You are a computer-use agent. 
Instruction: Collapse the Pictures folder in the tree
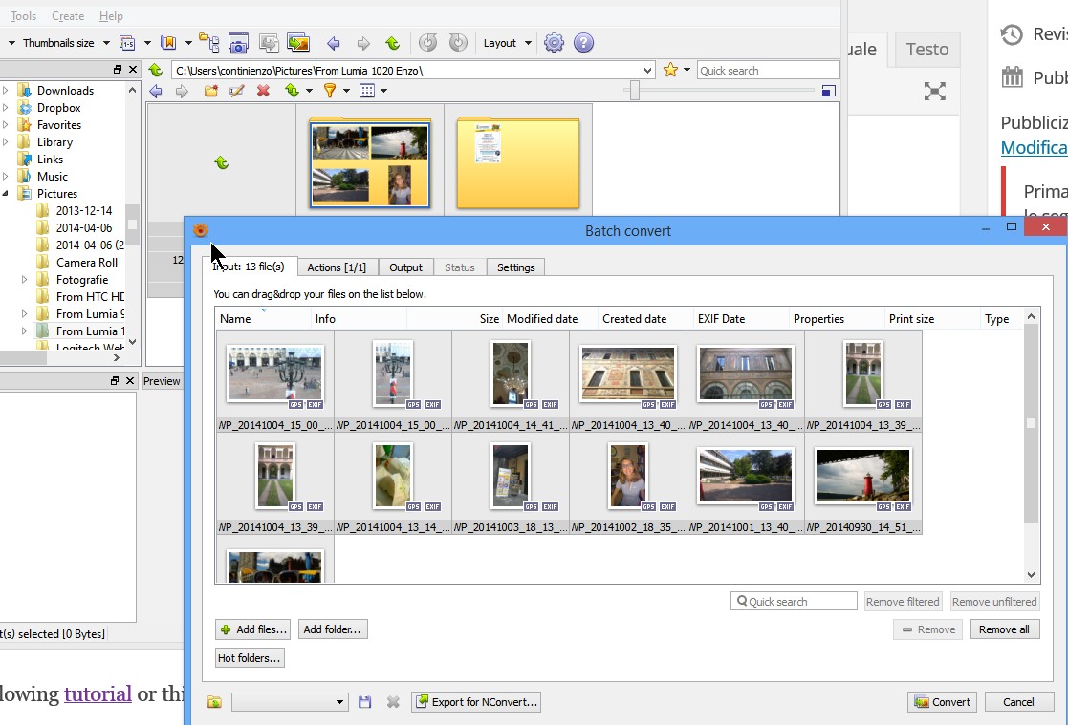6,194
